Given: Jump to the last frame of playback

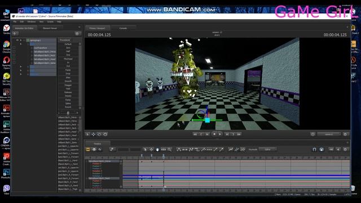Looking at the screenshot, I should coord(239,134).
